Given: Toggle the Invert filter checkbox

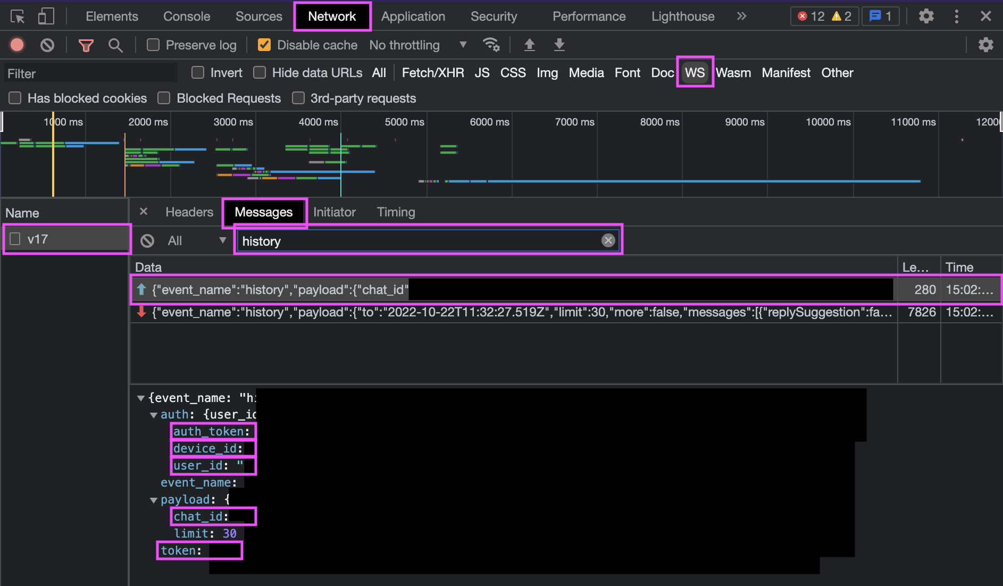Looking at the screenshot, I should click(x=198, y=72).
